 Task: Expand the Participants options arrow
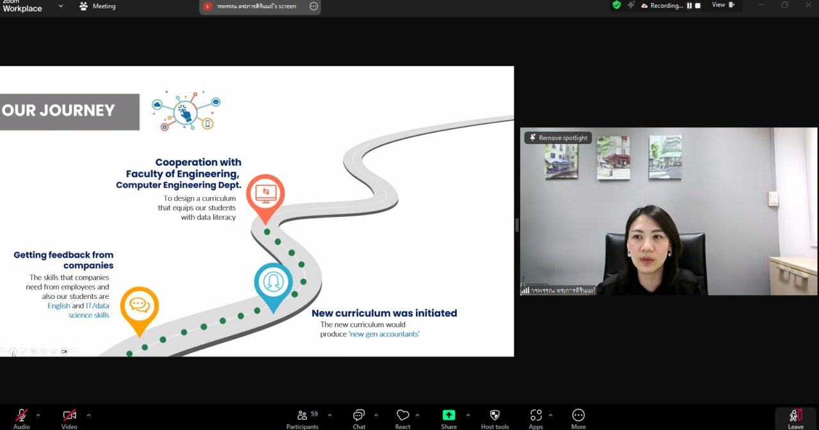pos(330,415)
